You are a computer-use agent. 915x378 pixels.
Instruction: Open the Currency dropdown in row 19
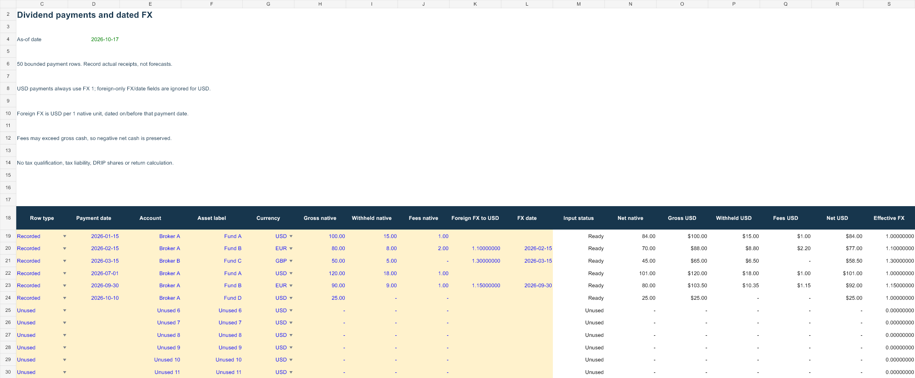coord(291,236)
